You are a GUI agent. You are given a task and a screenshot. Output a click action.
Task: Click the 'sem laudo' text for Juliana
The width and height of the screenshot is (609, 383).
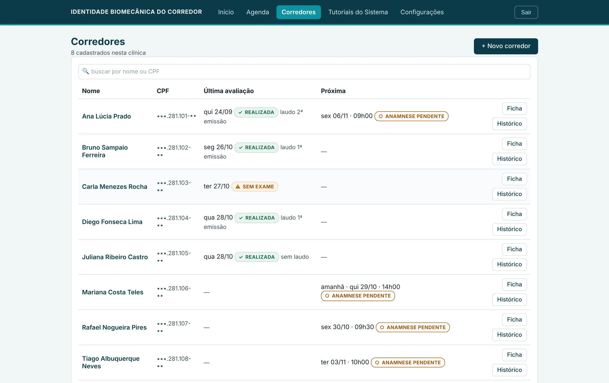click(295, 257)
